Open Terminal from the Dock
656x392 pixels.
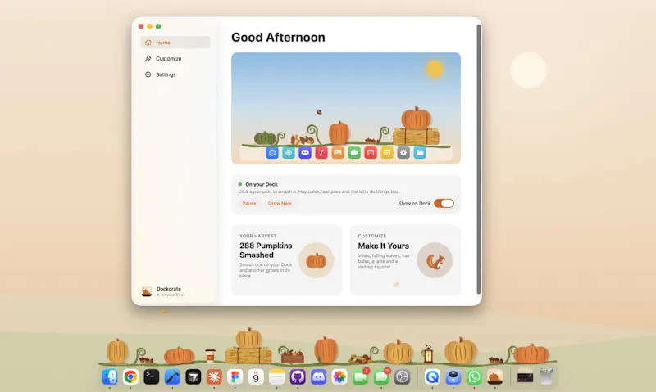[152, 377]
